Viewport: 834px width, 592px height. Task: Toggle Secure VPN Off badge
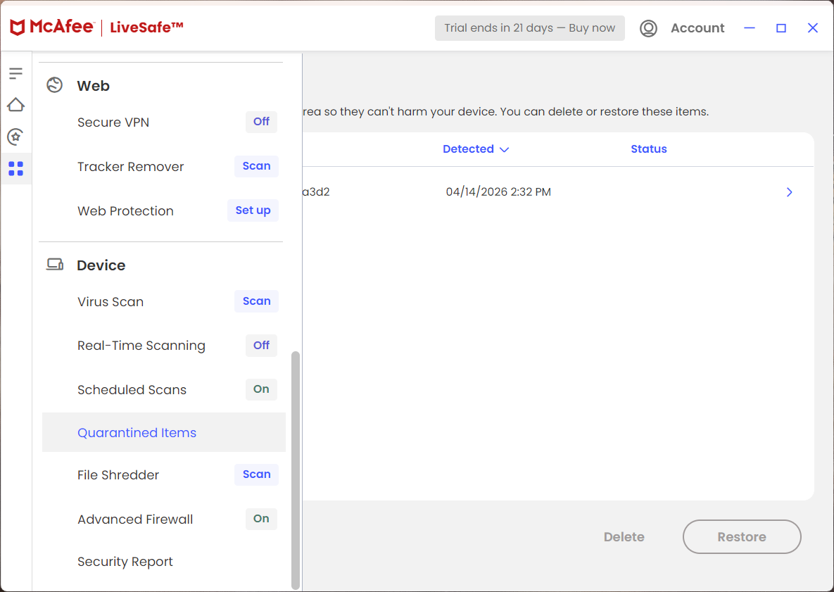pos(261,122)
